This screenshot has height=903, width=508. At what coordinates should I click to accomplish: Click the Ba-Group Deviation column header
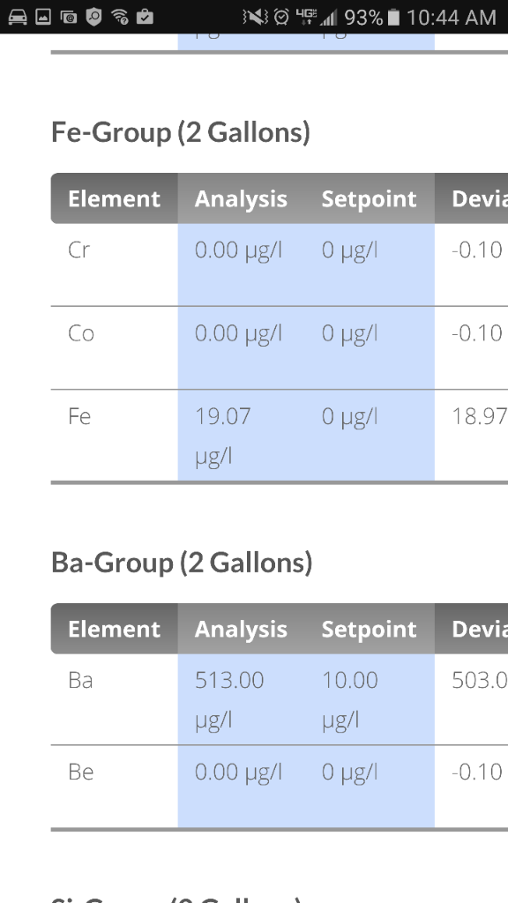(x=471, y=629)
